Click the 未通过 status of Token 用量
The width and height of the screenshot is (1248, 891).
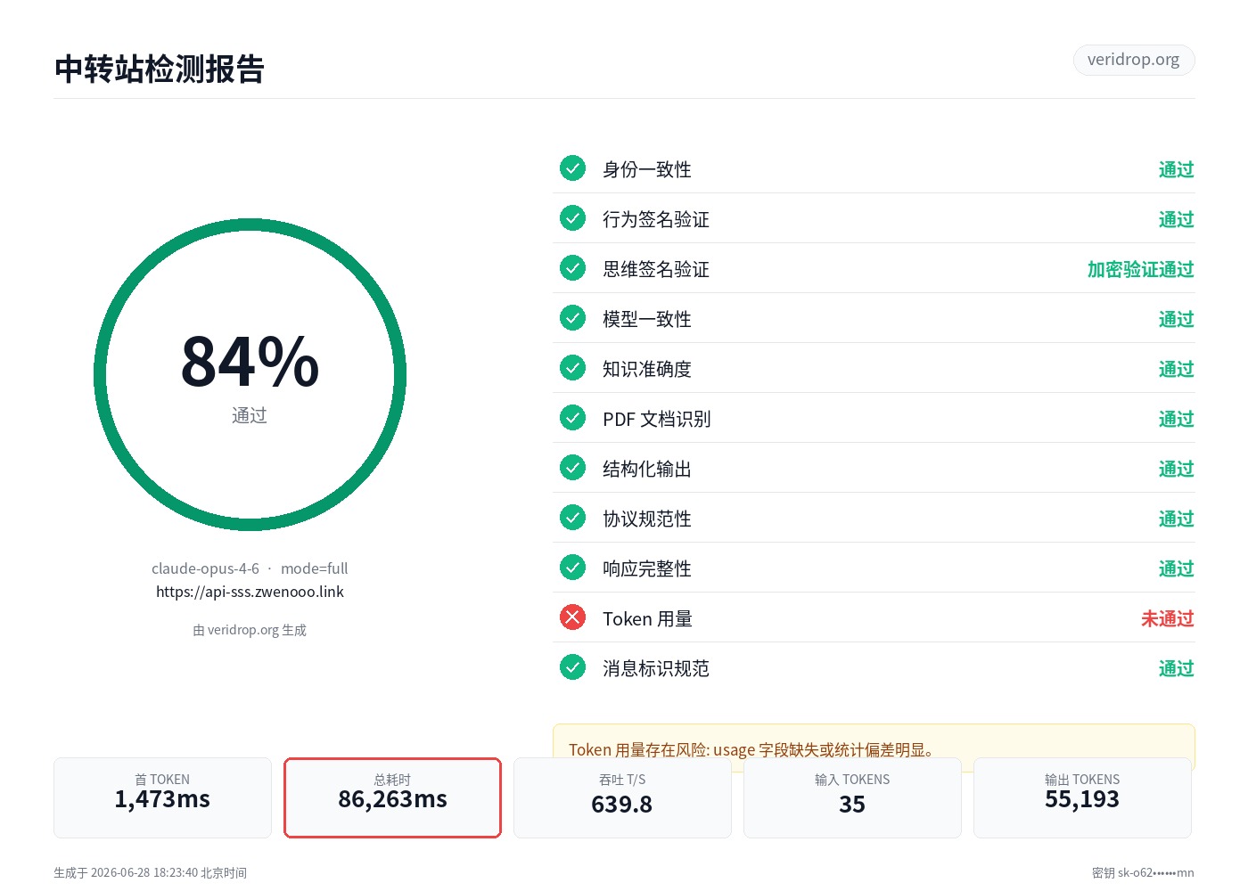(1168, 618)
